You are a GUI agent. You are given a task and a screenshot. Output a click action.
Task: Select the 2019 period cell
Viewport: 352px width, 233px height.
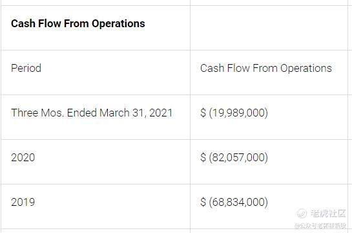pyautogui.click(x=96, y=206)
